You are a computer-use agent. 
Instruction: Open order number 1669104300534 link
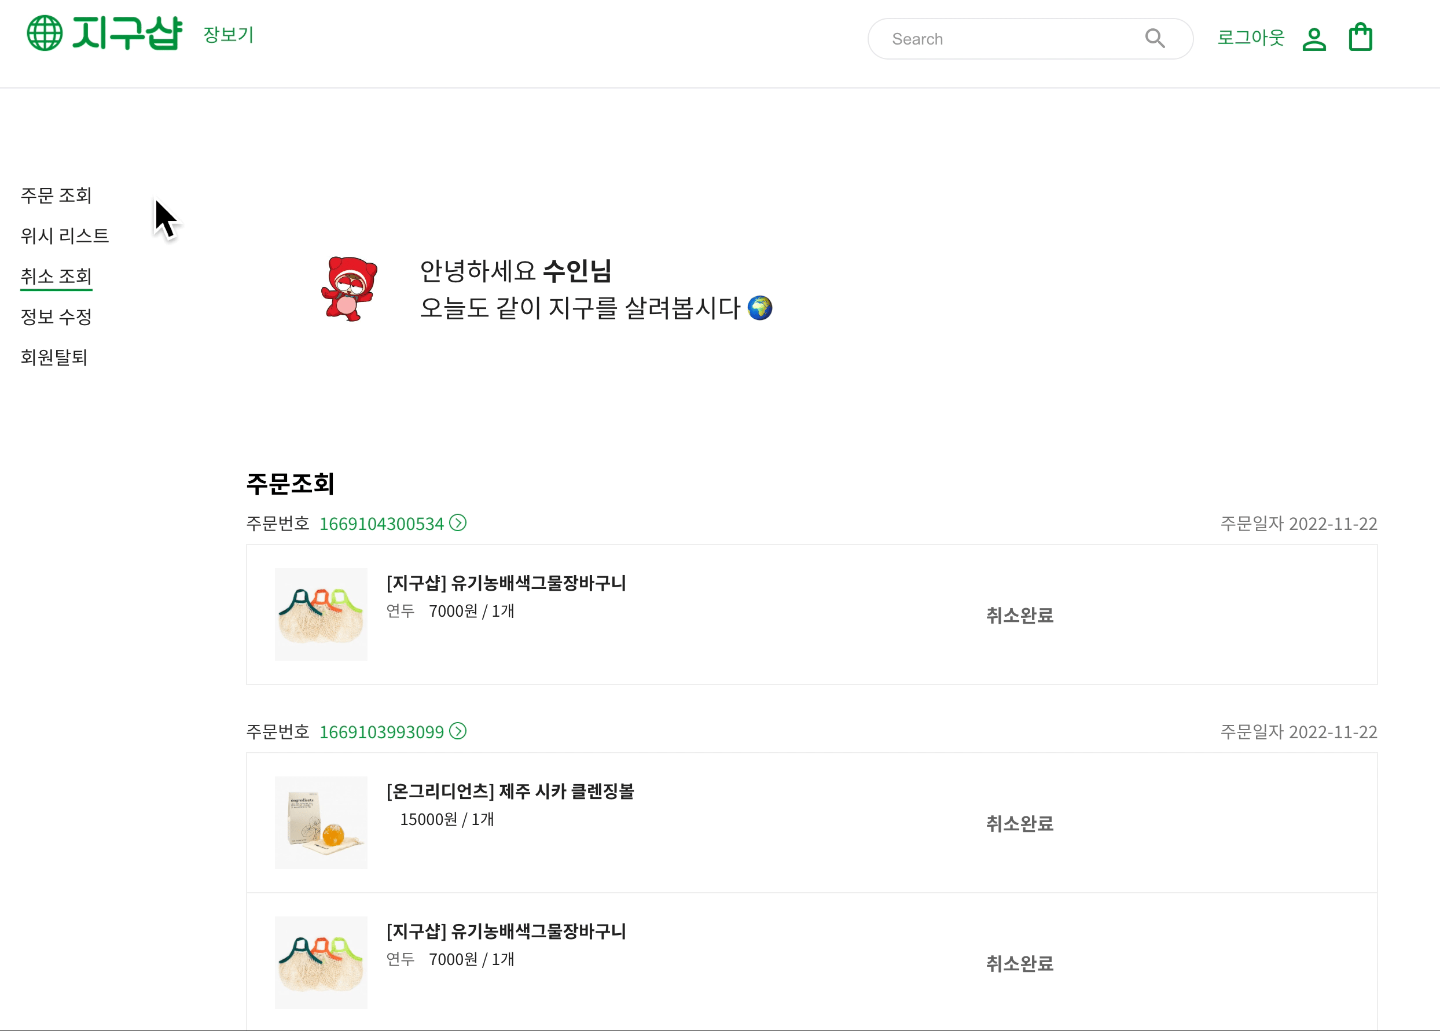[381, 524]
